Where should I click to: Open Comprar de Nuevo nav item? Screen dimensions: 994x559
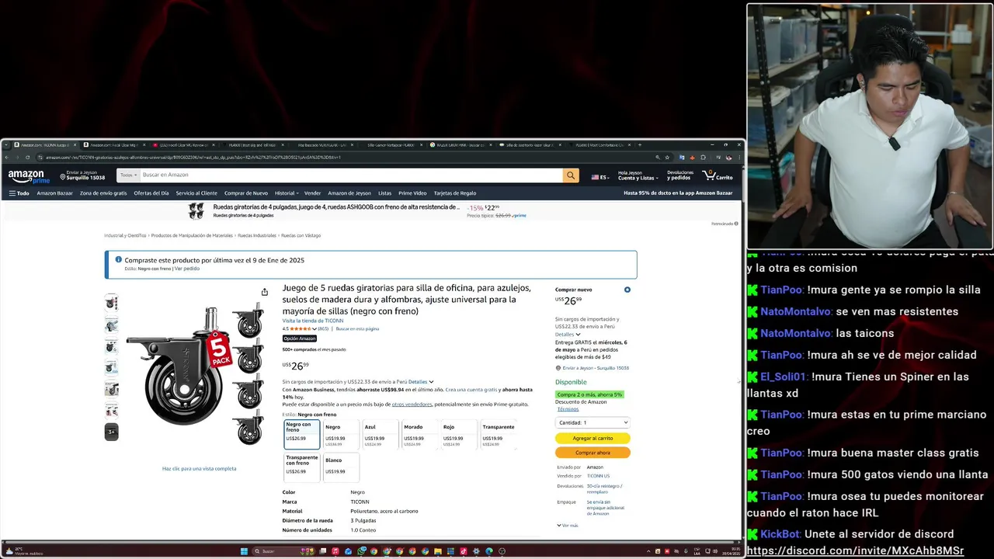pos(245,193)
